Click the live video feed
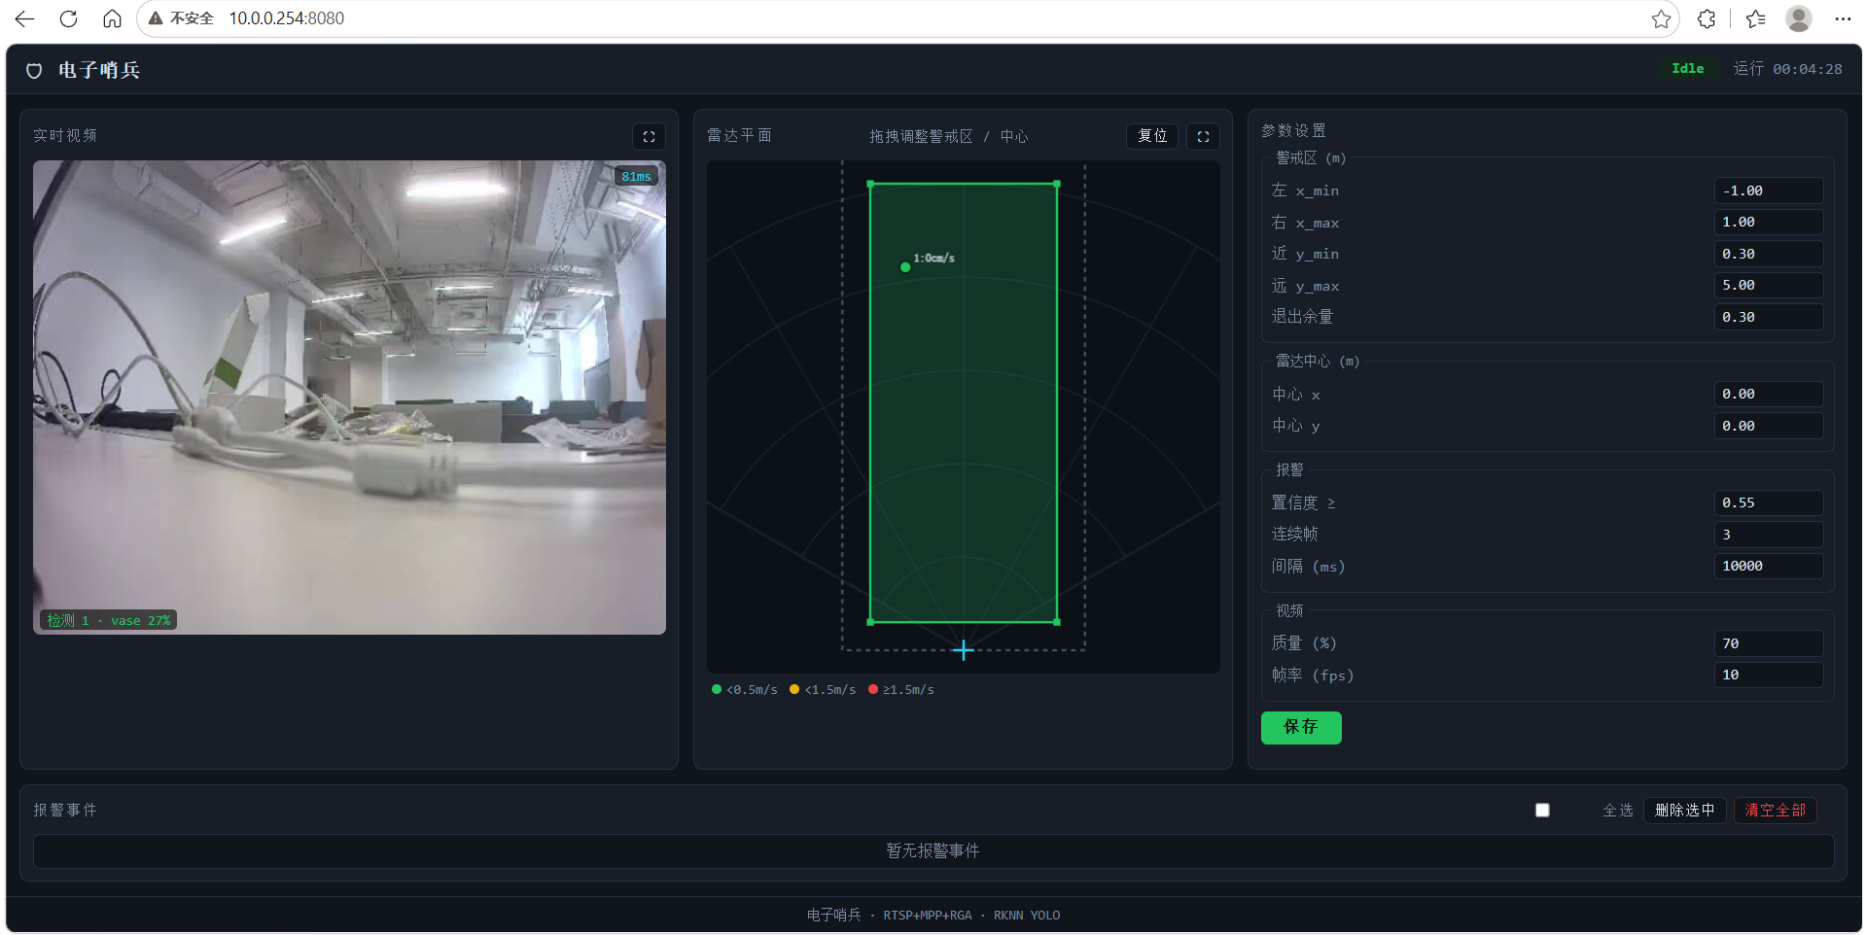The width and height of the screenshot is (1866, 935). click(x=349, y=398)
